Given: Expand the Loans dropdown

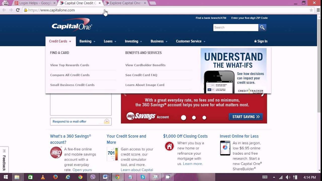Looking at the screenshot, I should pos(110,41).
